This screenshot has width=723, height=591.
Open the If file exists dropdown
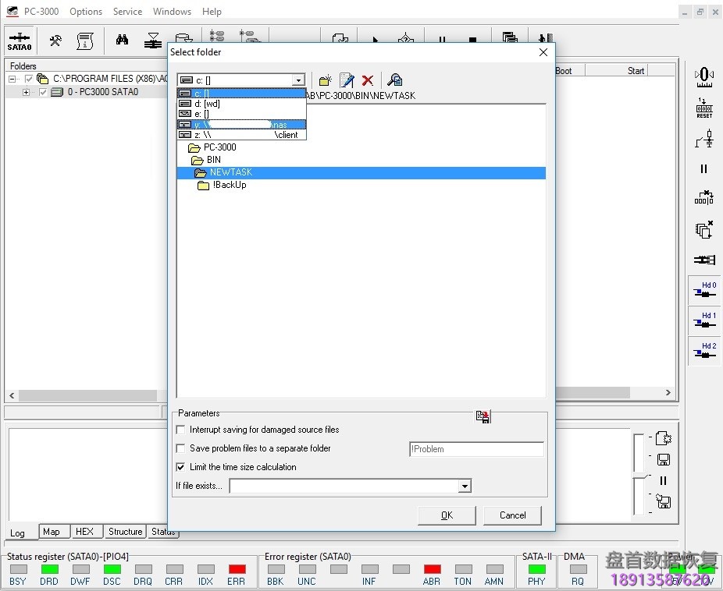coord(465,487)
